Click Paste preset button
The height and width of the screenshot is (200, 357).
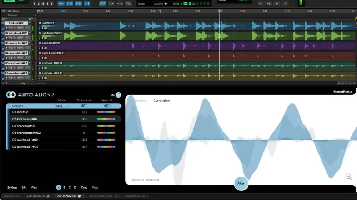click(x=95, y=188)
